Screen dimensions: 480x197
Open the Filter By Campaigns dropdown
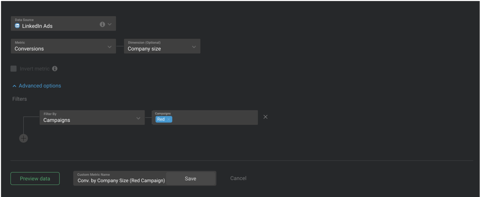(x=92, y=118)
